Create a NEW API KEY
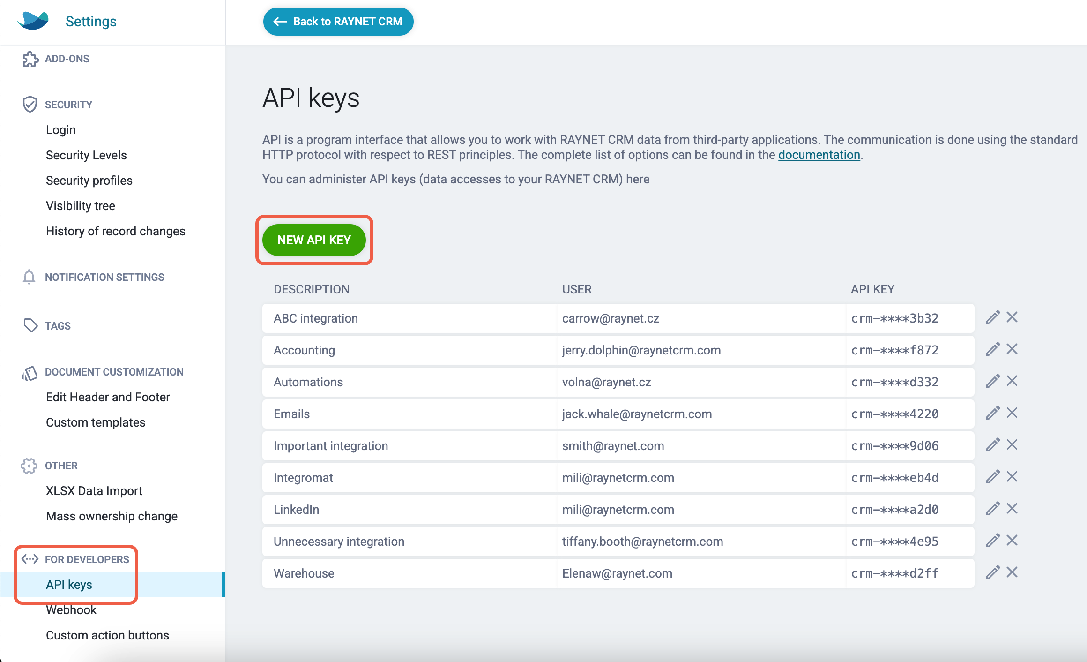Viewport: 1087px width, 662px height. 314,240
